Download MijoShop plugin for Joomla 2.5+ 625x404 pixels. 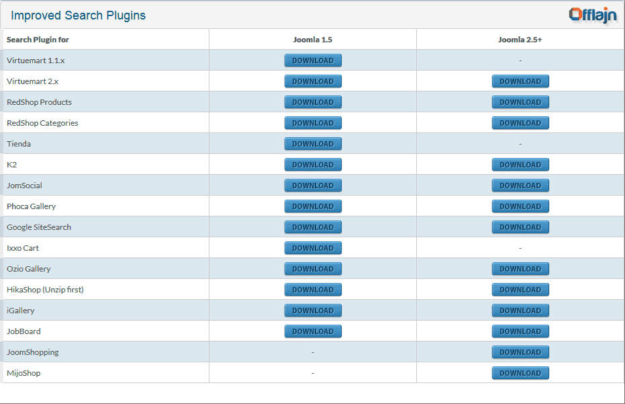[x=520, y=373]
